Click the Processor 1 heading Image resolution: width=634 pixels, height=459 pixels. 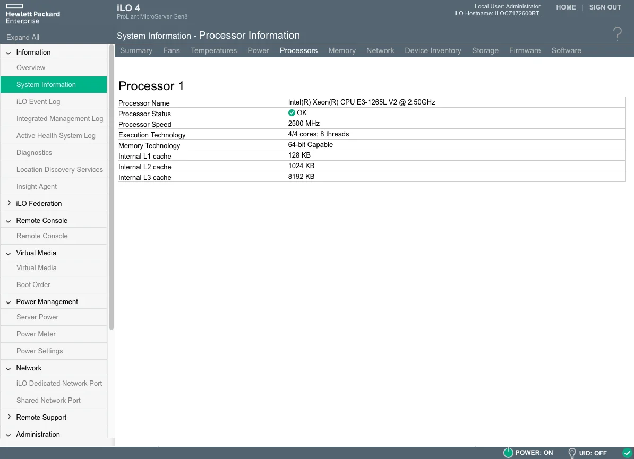coord(151,86)
